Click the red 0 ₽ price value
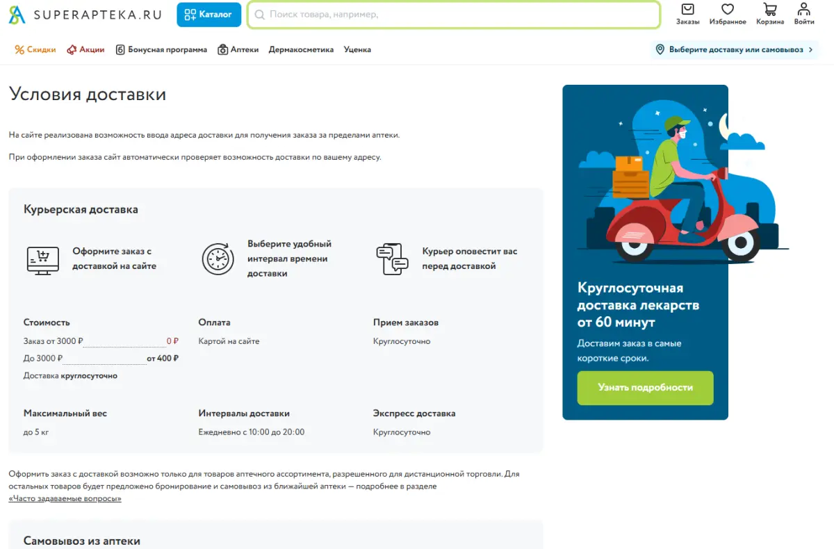 click(172, 341)
